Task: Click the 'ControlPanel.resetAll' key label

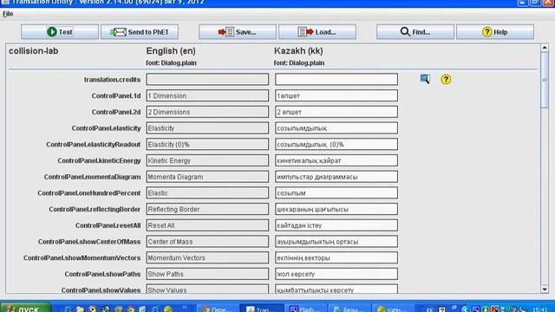Action: coord(108,225)
